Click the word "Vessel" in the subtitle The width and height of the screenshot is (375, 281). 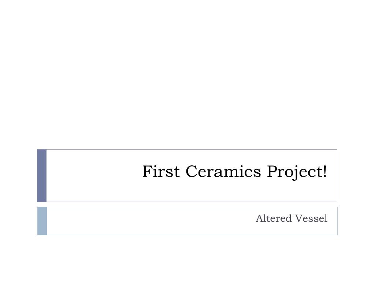pyautogui.click(x=311, y=218)
